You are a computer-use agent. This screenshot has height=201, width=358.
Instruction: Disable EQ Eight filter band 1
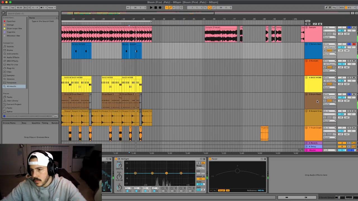click(x=127, y=191)
